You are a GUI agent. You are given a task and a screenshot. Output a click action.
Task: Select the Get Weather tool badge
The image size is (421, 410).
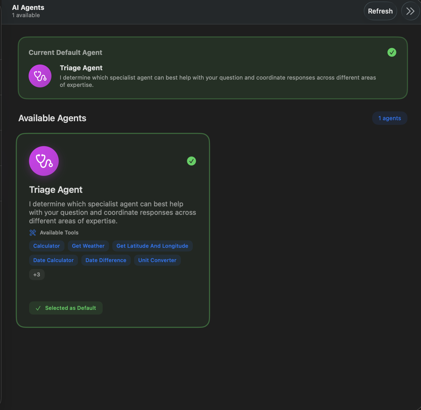pos(88,246)
